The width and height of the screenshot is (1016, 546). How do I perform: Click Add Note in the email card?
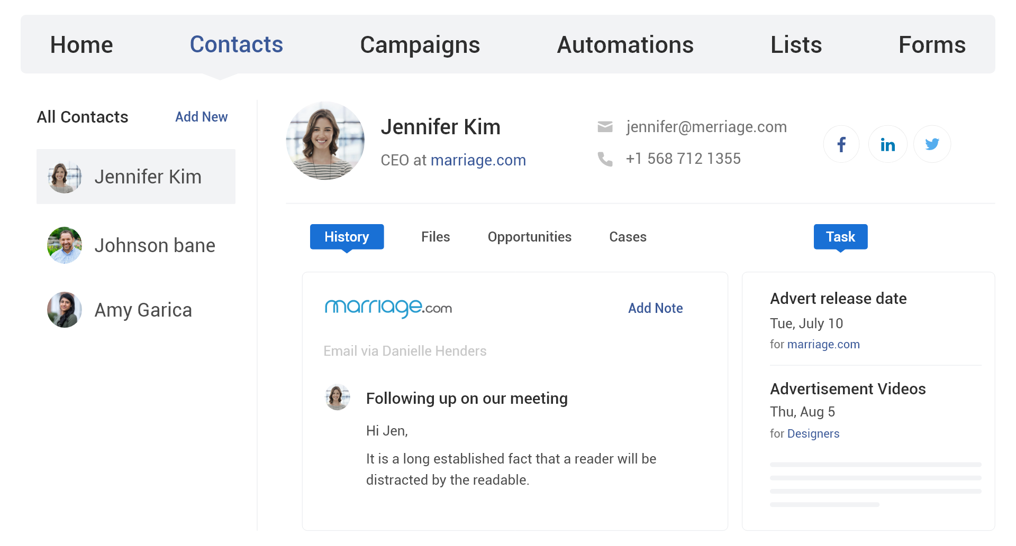pyautogui.click(x=656, y=308)
